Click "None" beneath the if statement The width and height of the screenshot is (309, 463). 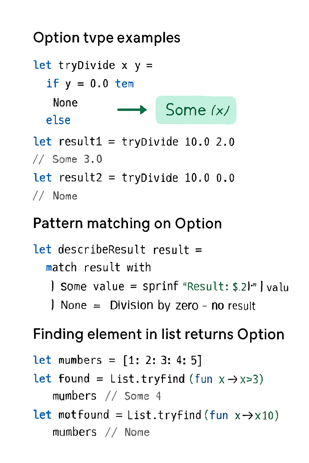coord(65,103)
